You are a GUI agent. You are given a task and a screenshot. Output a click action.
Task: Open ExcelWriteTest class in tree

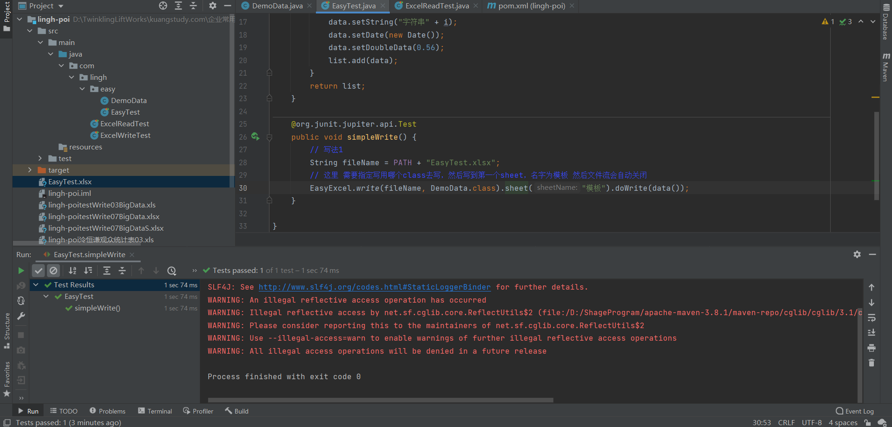pos(125,135)
